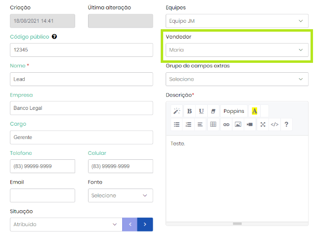Pick the yellow highlight text color button
The height and width of the screenshot is (239, 314).
[x=254, y=111]
